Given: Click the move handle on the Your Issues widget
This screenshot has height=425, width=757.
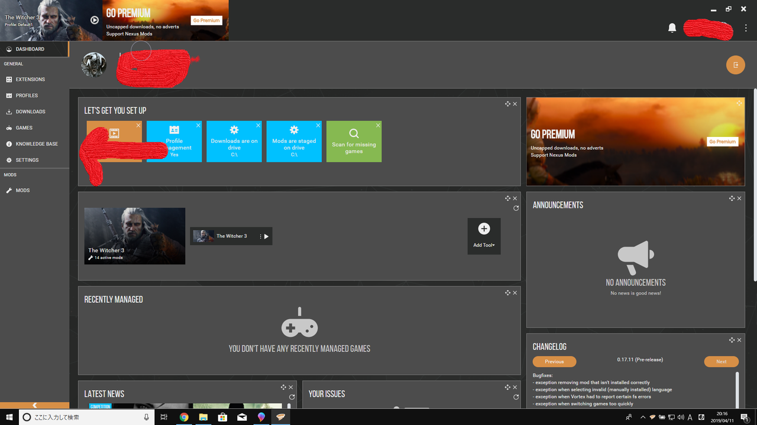Looking at the screenshot, I should click(x=507, y=387).
